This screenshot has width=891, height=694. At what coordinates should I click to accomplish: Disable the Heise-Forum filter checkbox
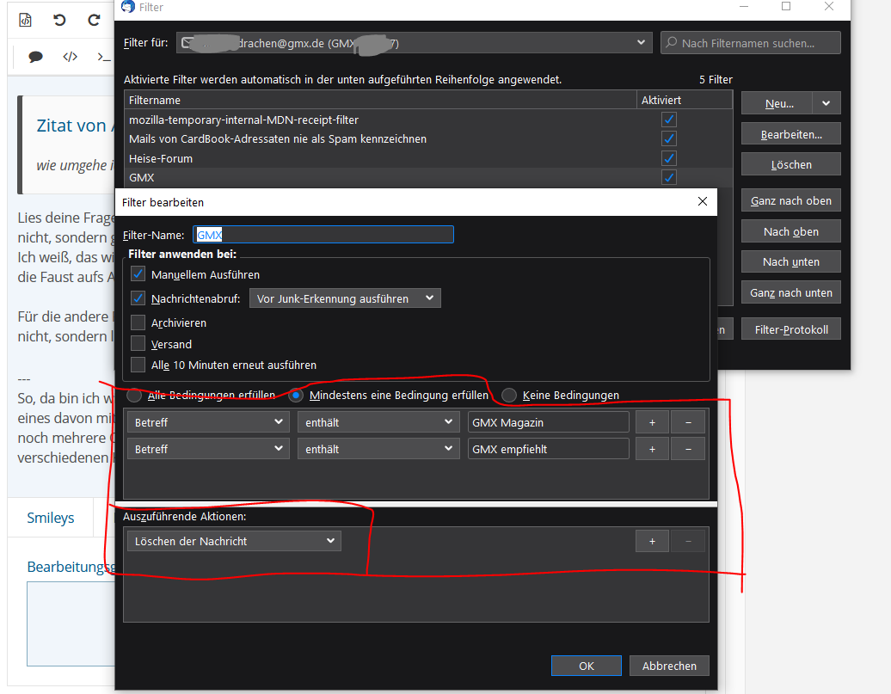669,158
